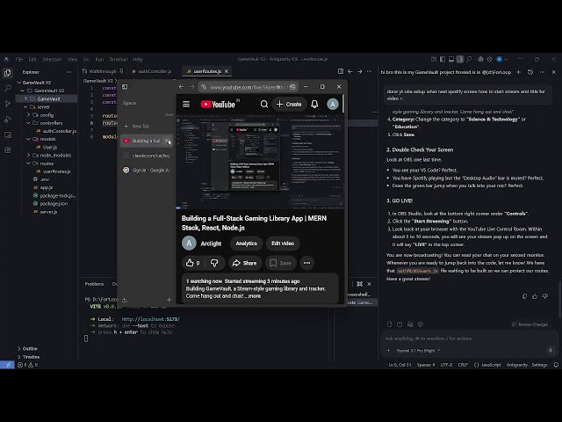This screenshot has height=422, width=562.
Task: Open the localhost:5173 link in terminal
Action: [x=150, y=319]
